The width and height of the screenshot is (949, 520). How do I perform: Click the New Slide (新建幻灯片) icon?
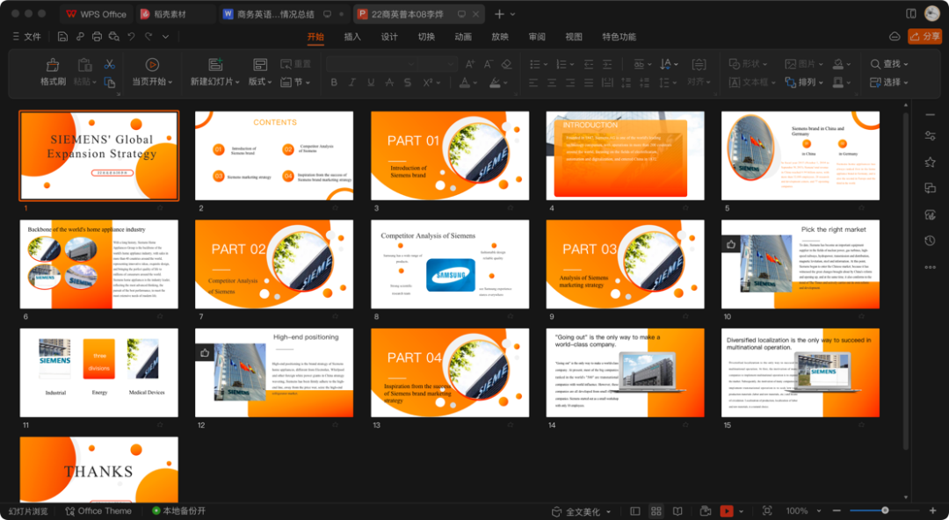click(215, 64)
